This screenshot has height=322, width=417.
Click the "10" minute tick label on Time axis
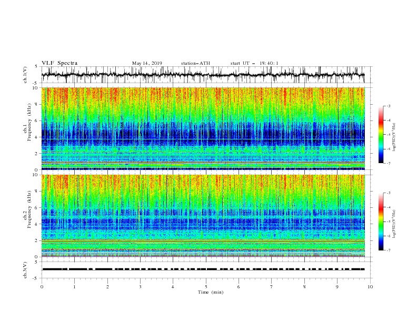pyautogui.click(x=370, y=287)
